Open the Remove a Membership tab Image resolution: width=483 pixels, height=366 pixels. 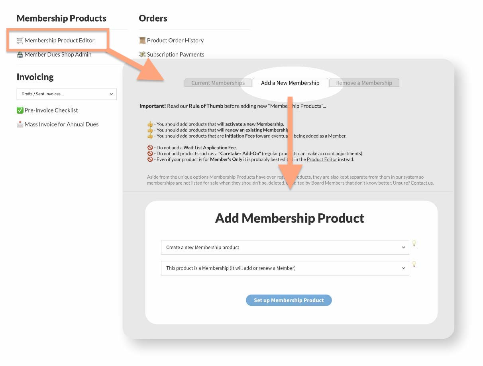click(x=364, y=83)
